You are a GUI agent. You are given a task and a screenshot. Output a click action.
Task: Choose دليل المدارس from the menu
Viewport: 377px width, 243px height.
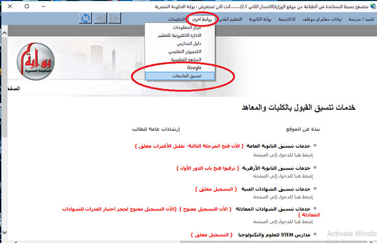pyautogui.click(x=190, y=43)
